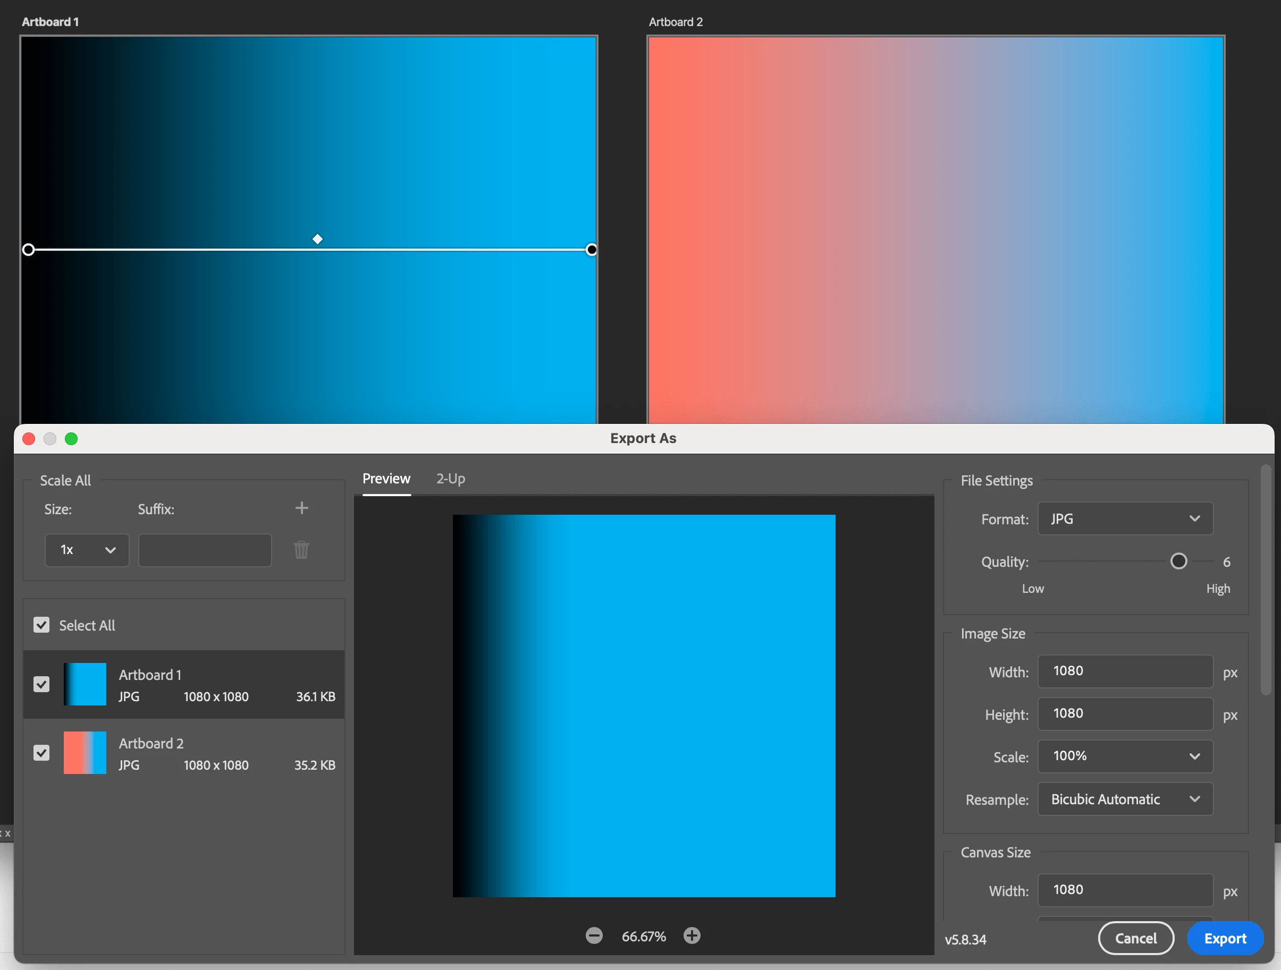The width and height of the screenshot is (1281, 970).
Task: Uncheck the Artboard 1 export checkbox
Action: click(x=41, y=685)
